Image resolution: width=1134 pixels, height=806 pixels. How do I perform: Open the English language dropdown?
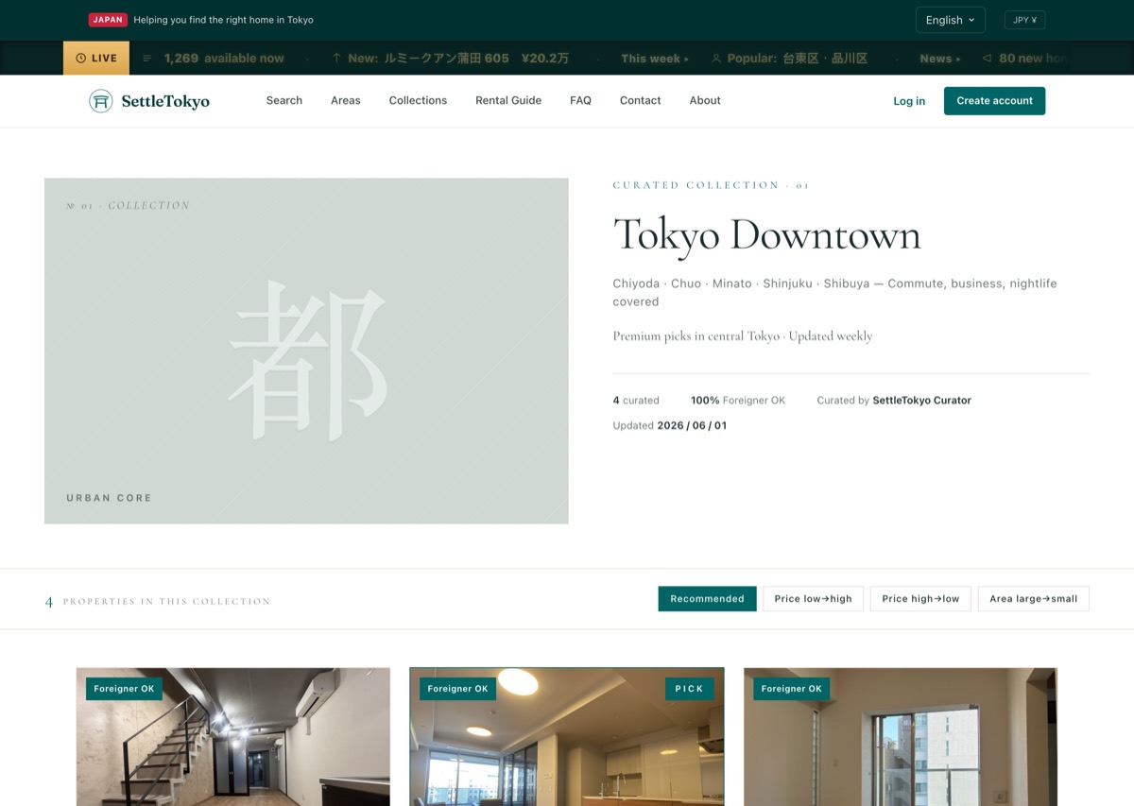point(950,20)
